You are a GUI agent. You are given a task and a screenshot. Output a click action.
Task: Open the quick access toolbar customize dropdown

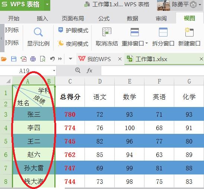[70, 59]
